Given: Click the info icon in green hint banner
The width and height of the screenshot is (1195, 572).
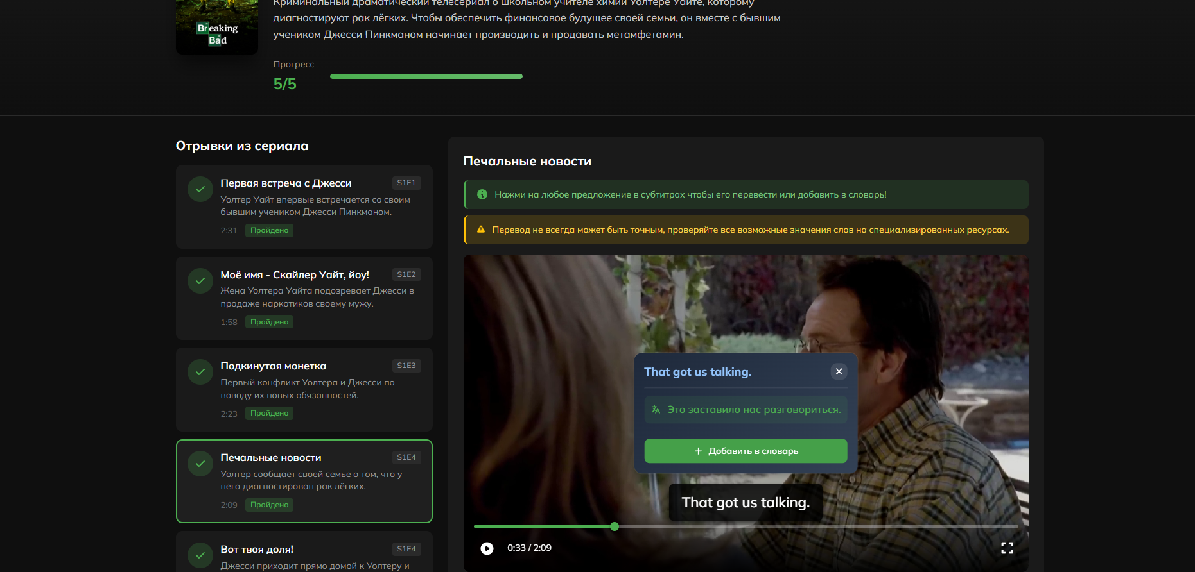Looking at the screenshot, I should coord(482,194).
